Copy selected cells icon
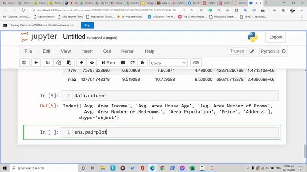 tap(59, 63)
